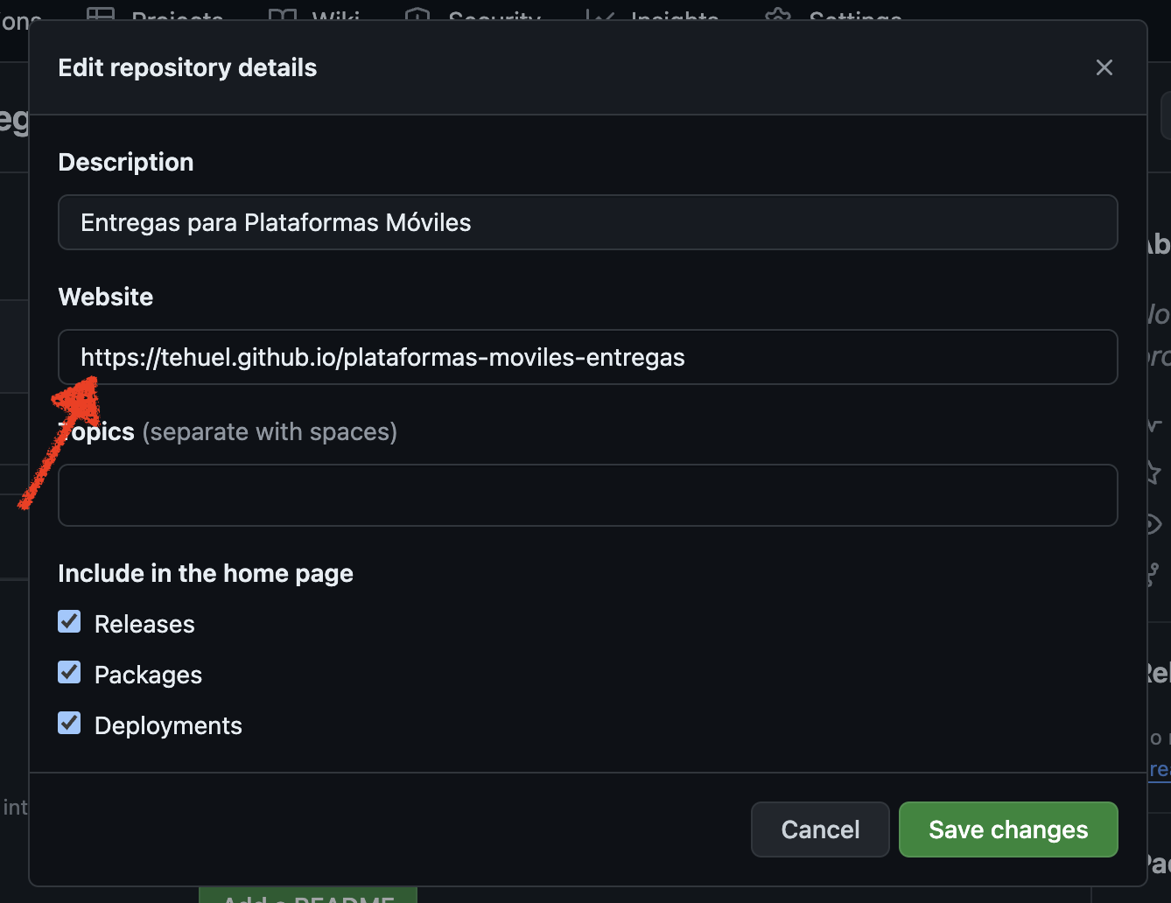Open the Settings gear icon

click(x=777, y=15)
